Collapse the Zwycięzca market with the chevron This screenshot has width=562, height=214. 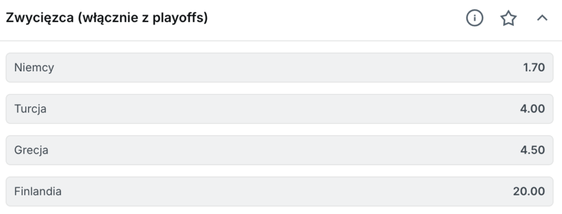542,18
